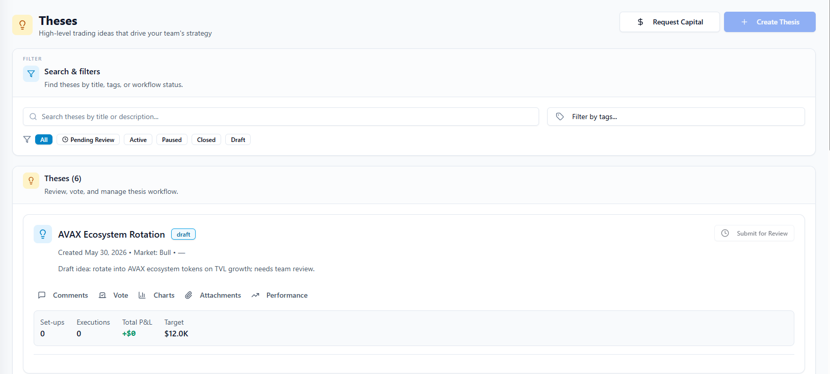Screen dimensions: 830x374
Task: Click 'Review, vote, and manage thesis workflow.' text
Action: pyautogui.click(x=111, y=191)
